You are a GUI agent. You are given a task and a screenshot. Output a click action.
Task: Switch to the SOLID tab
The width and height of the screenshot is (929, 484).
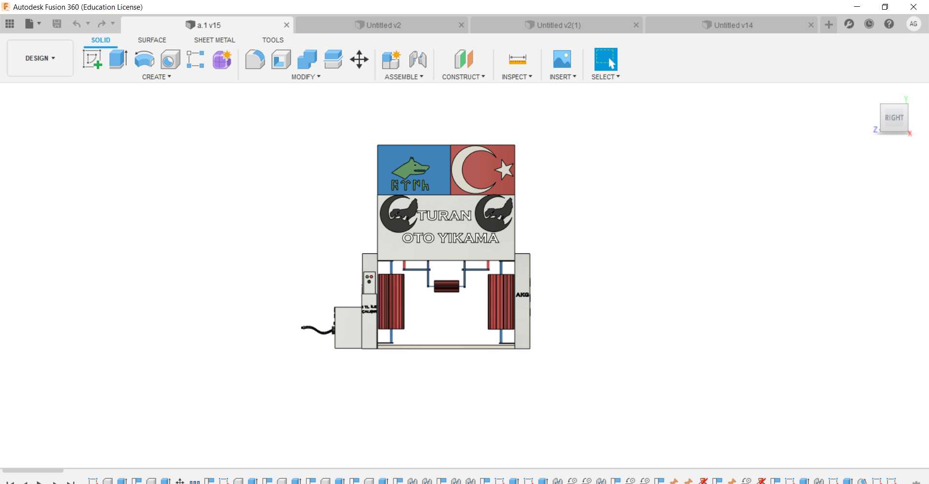[101, 40]
